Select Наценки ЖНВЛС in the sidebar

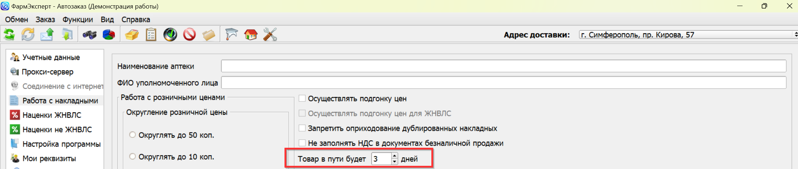pyautogui.click(x=52, y=115)
